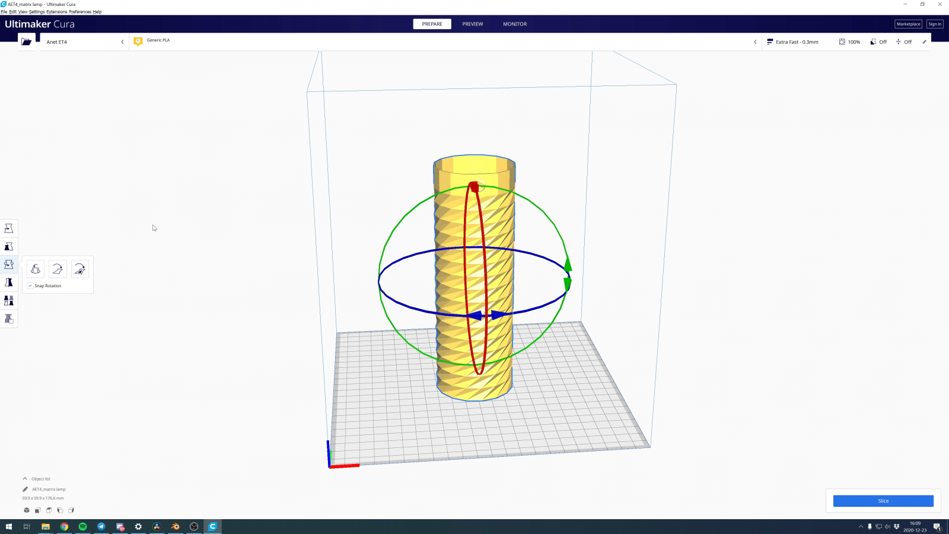Click the blue rotation ring arrows
Screen dimensions: 949x534
pyautogui.click(x=485, y=315)
